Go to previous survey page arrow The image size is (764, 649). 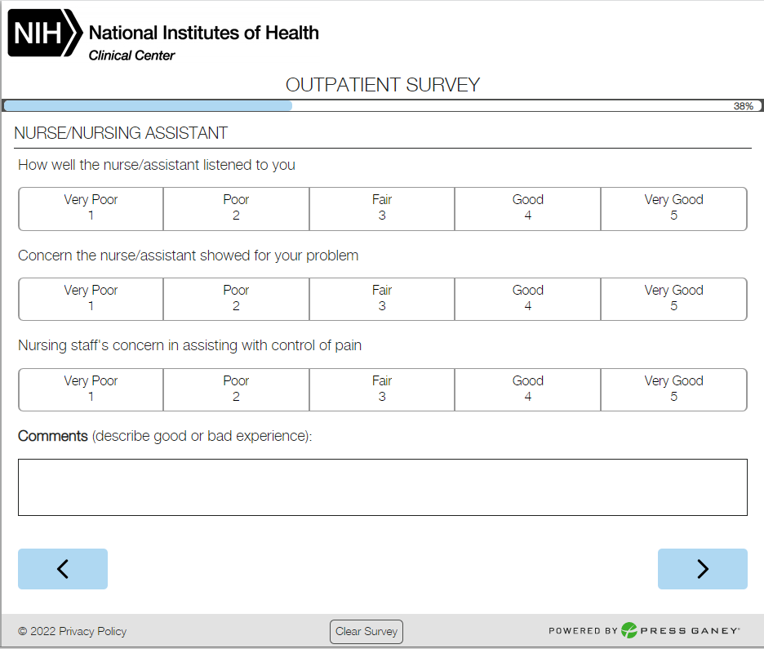click(63, 569)
